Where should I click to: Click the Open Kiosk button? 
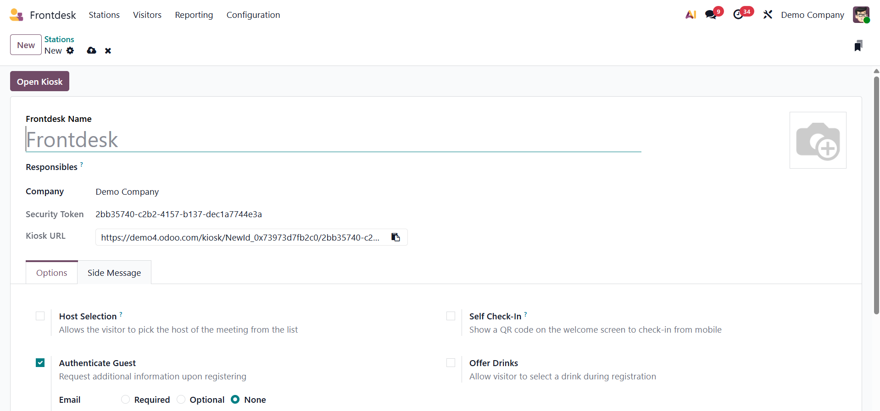coord(39,82)
